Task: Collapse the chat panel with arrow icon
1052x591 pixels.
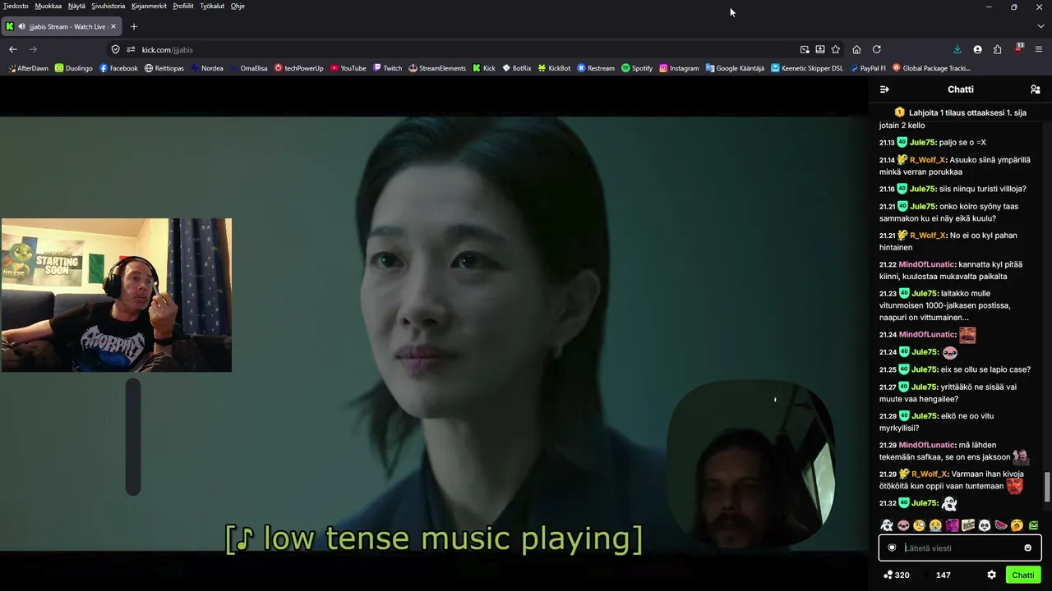Action: (x=884, y=89)
